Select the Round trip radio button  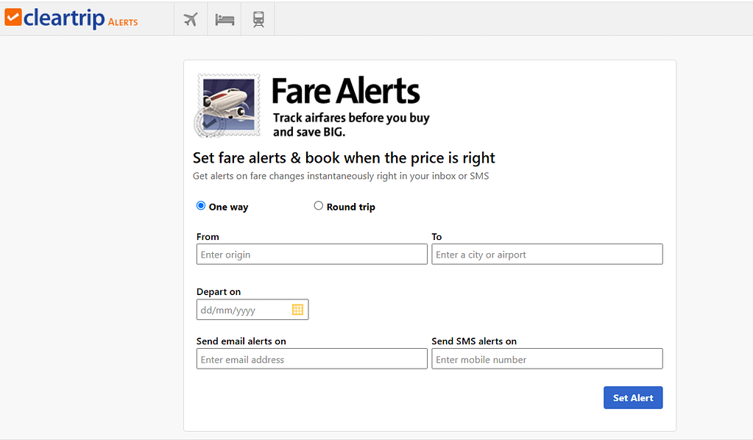[x=319, y=205]
